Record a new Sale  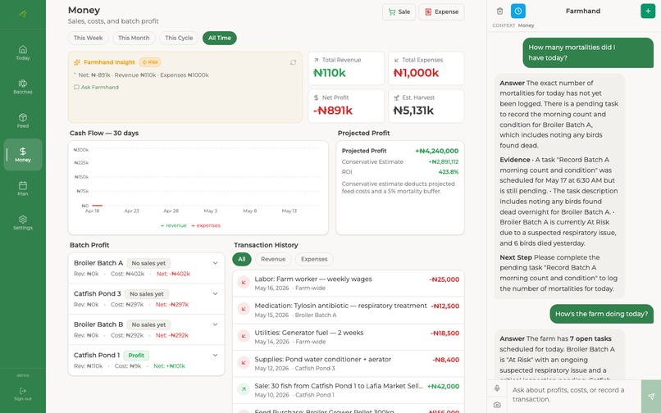click(399, 11)
